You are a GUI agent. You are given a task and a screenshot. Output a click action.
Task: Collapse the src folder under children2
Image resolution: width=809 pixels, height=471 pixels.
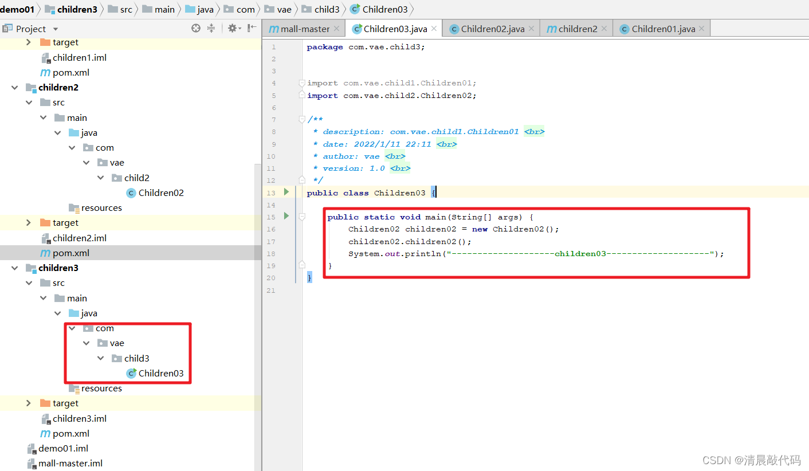click(29, 103)
